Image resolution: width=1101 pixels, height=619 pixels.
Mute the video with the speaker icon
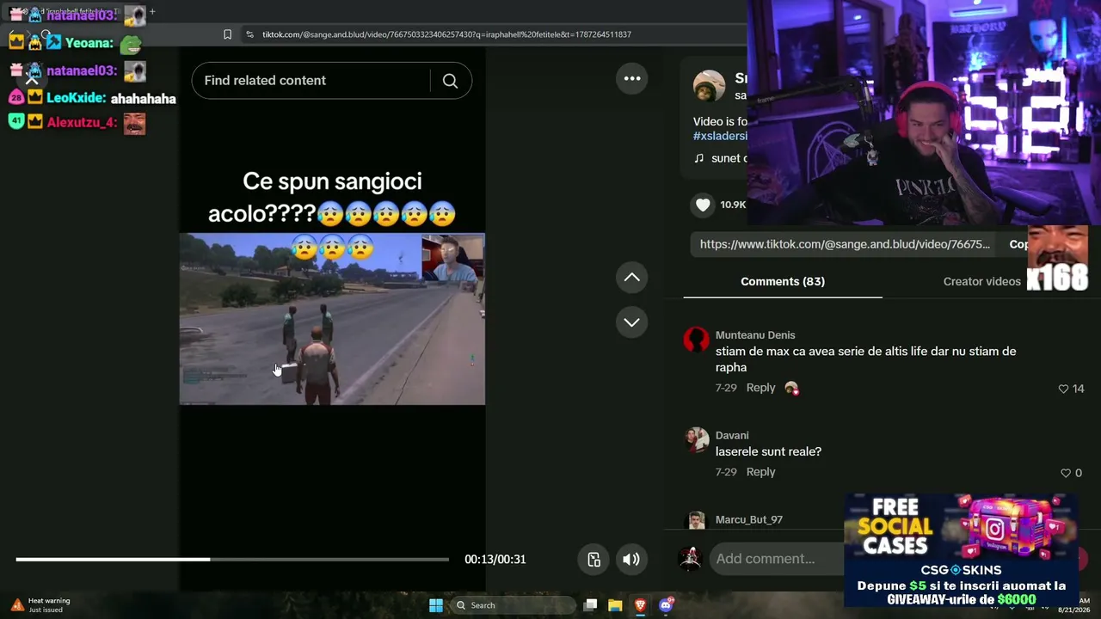631,559
